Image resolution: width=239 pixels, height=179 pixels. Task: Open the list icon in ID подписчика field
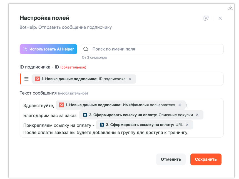pyautogui.click(x=26, y=79)
